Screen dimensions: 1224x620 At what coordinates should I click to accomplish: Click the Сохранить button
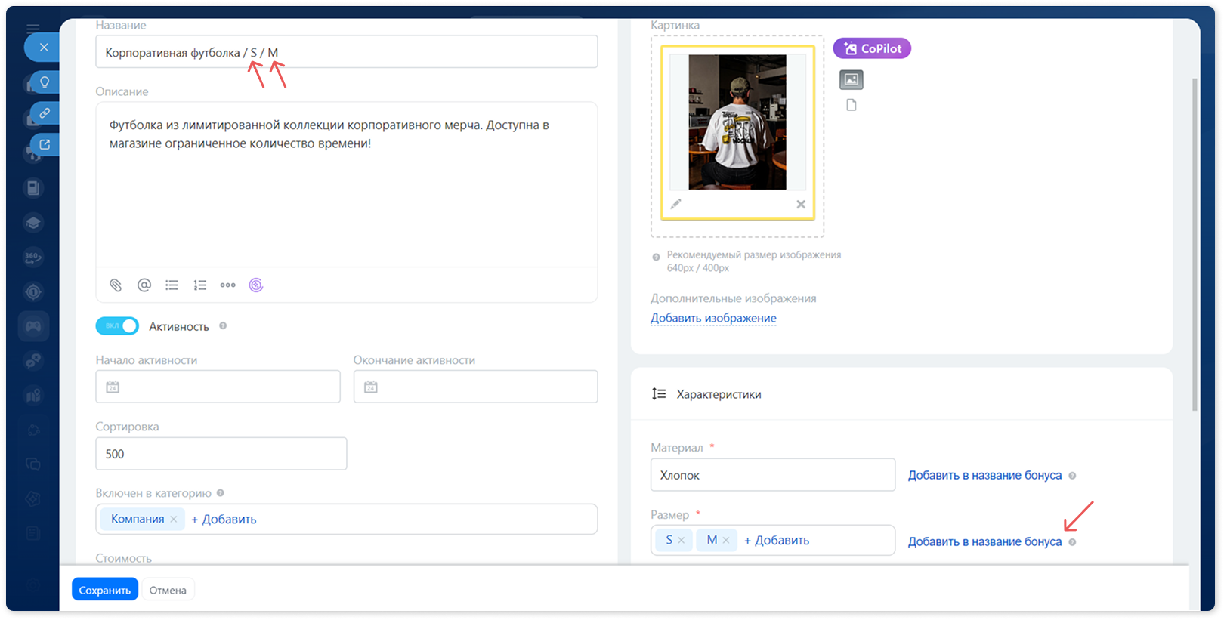pyautogui.click(x=105, y=591)
